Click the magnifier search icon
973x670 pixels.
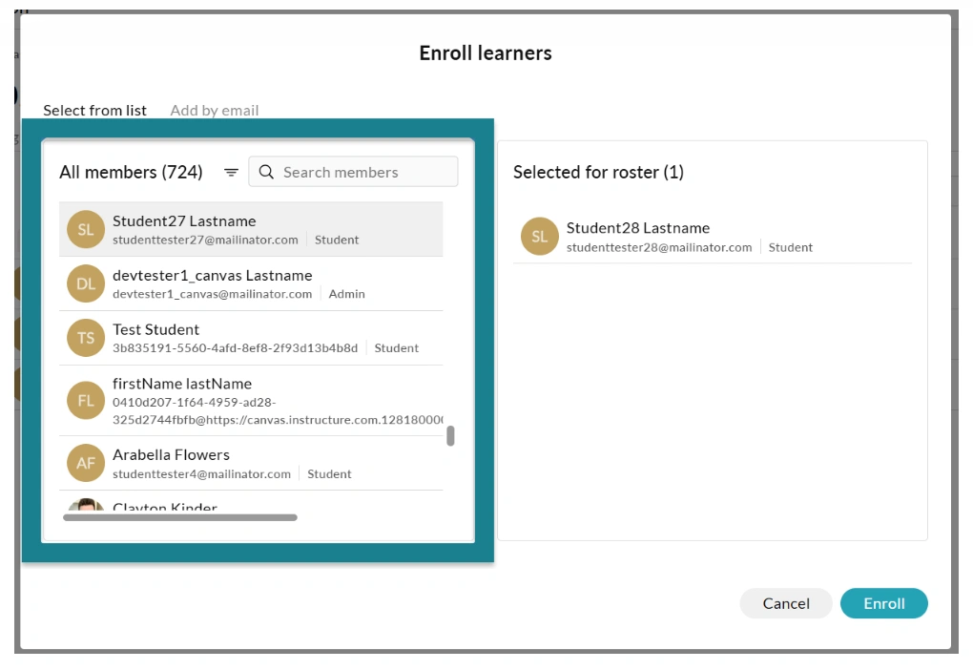click(x=266, y=172)
